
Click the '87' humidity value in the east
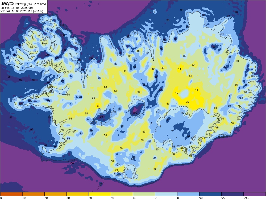click(x=230, y=95)
